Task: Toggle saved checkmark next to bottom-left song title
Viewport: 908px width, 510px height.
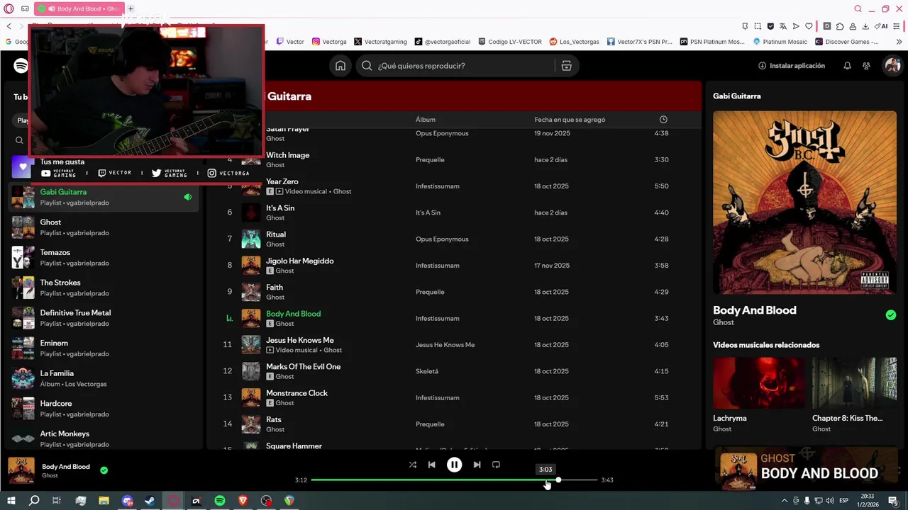Action: pos(104,470)
